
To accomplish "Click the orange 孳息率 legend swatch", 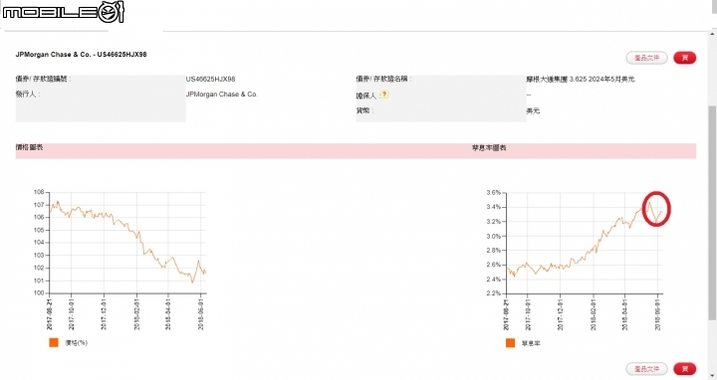I will click(510, 342).
